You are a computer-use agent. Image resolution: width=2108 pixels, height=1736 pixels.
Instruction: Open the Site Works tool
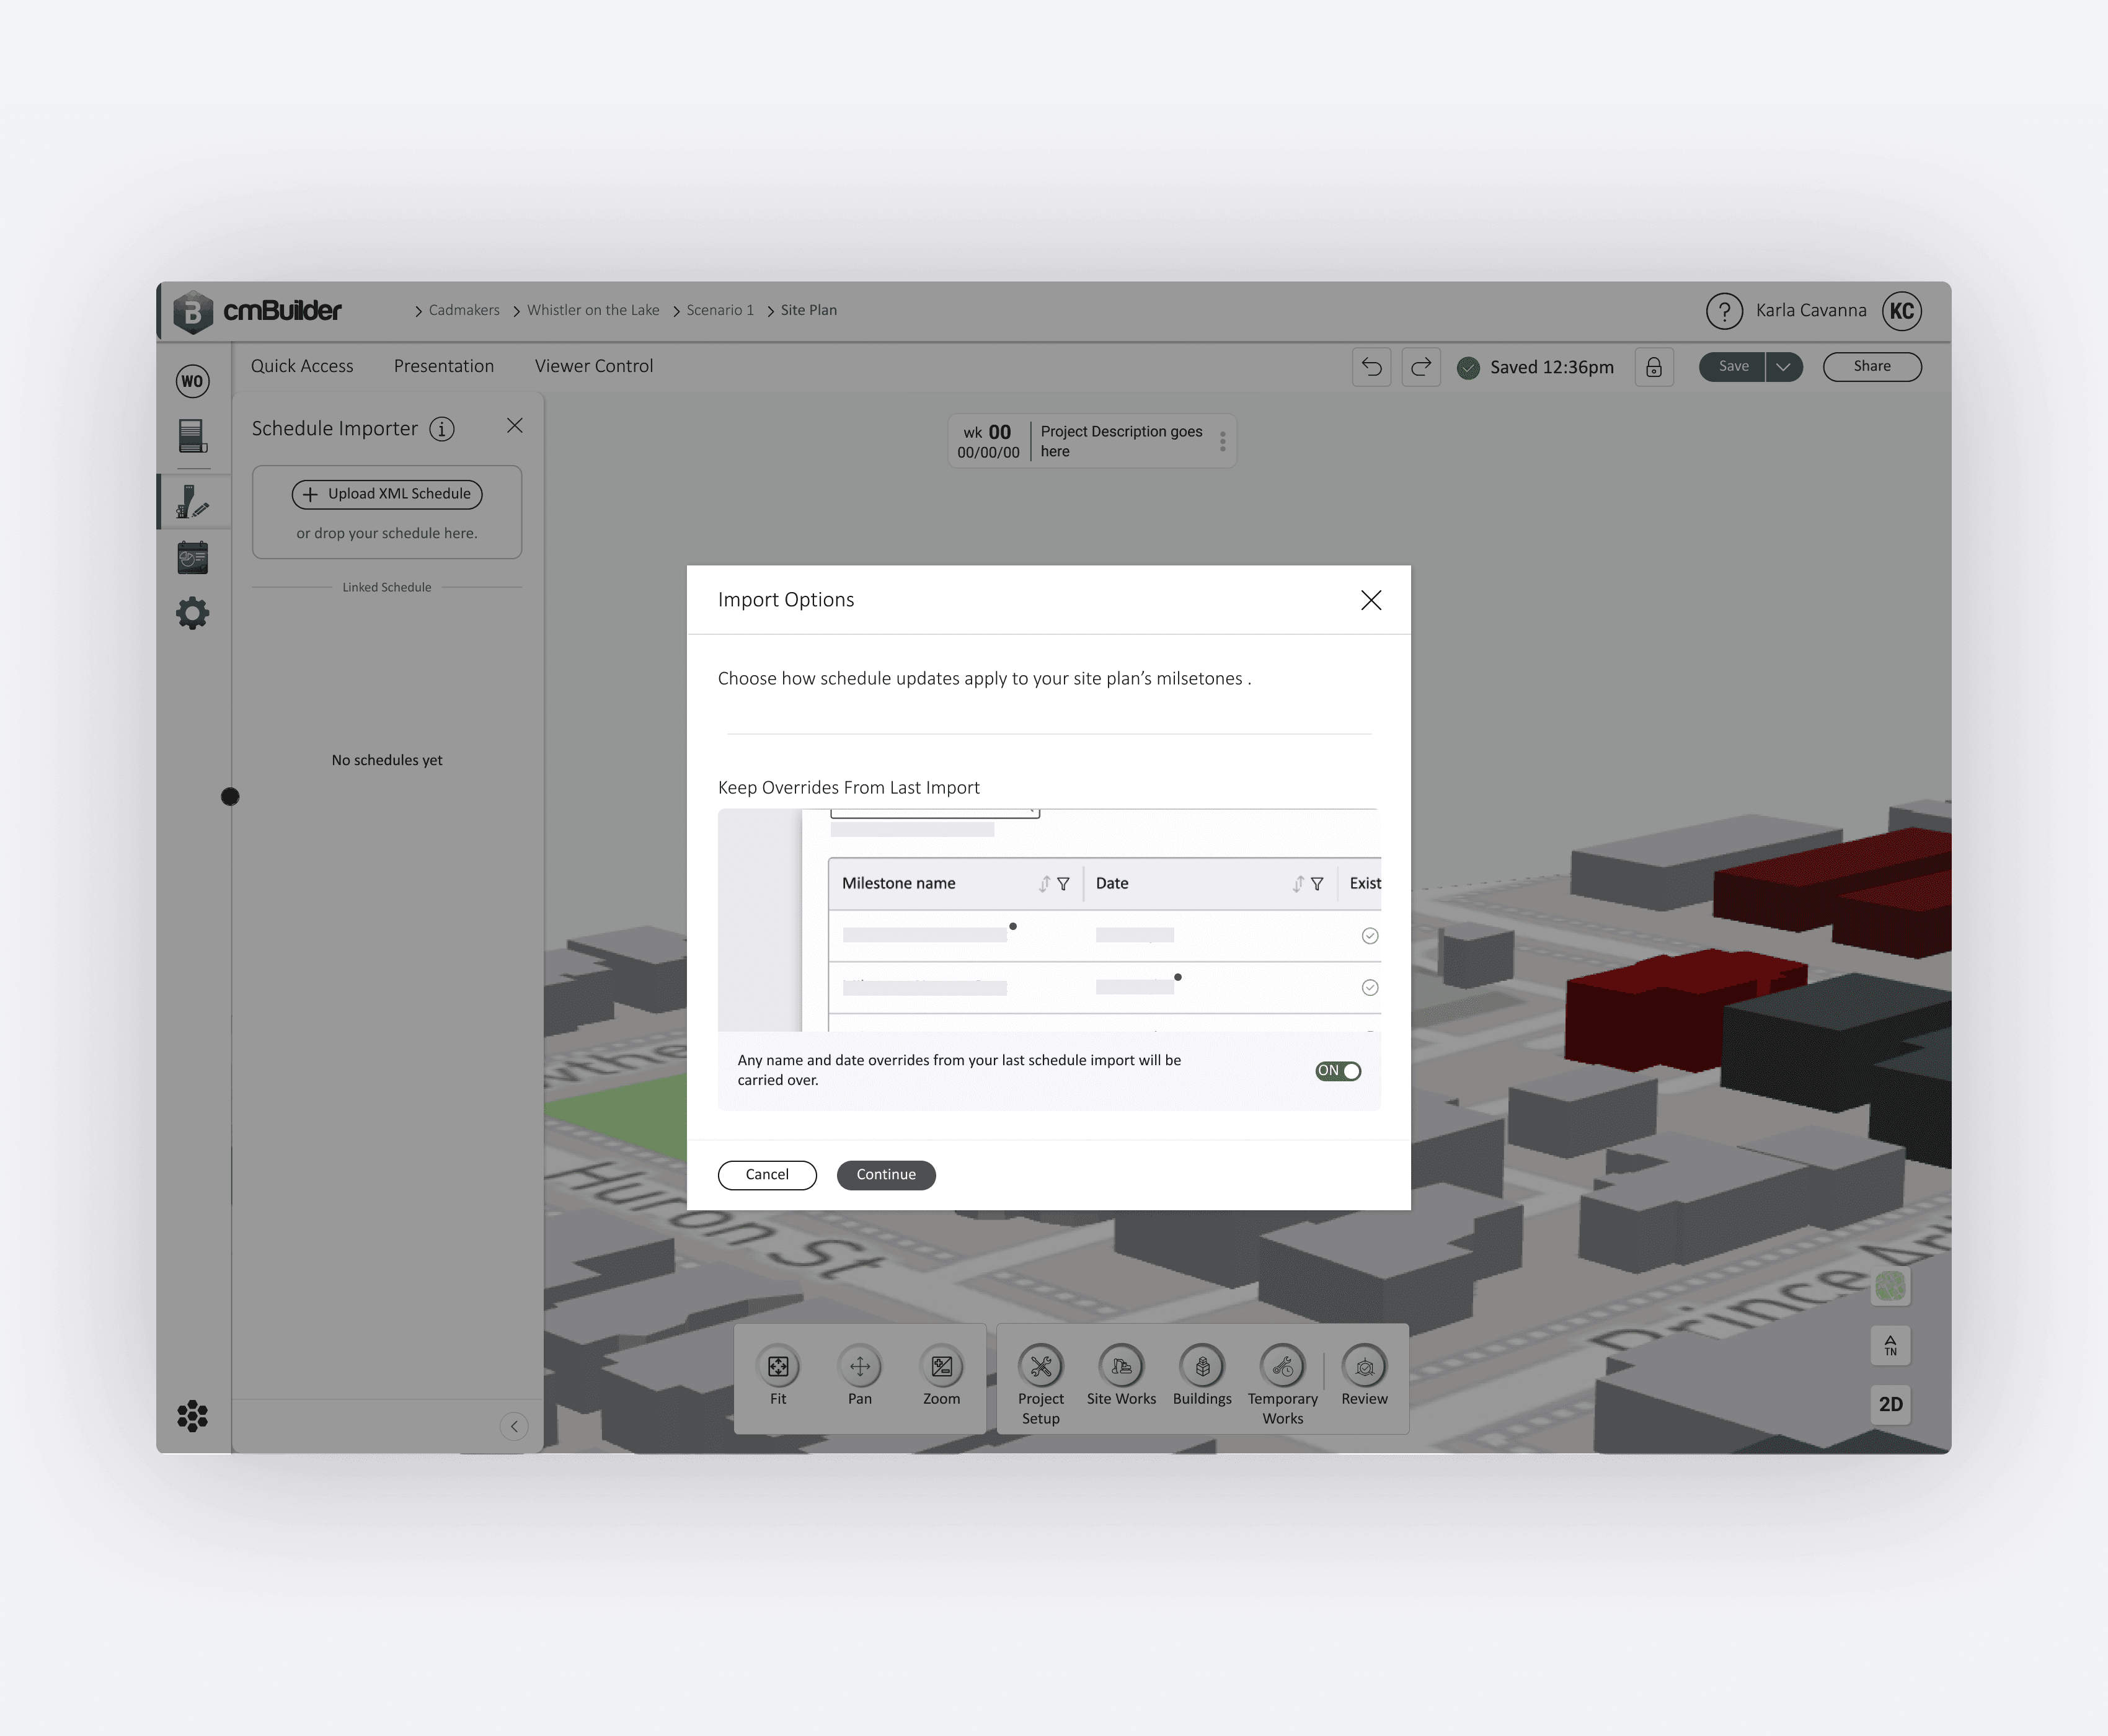(1121, 1366)
